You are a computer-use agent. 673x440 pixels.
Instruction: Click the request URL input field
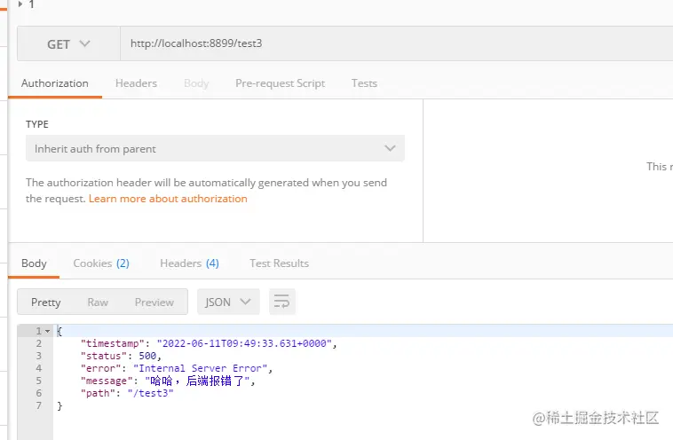tap(391, 43)
